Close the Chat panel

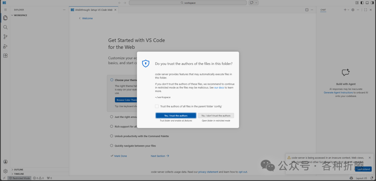tap(371, 10)
